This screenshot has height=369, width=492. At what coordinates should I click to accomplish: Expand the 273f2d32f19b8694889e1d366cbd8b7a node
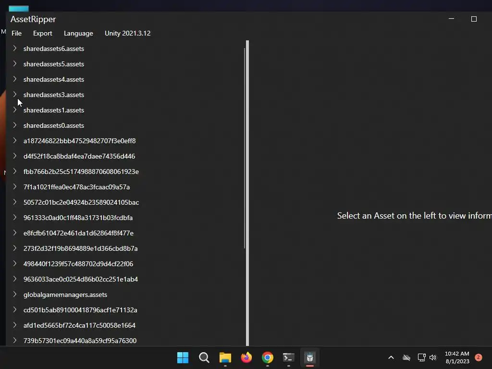pyautogui.click(x=15, y=248)
